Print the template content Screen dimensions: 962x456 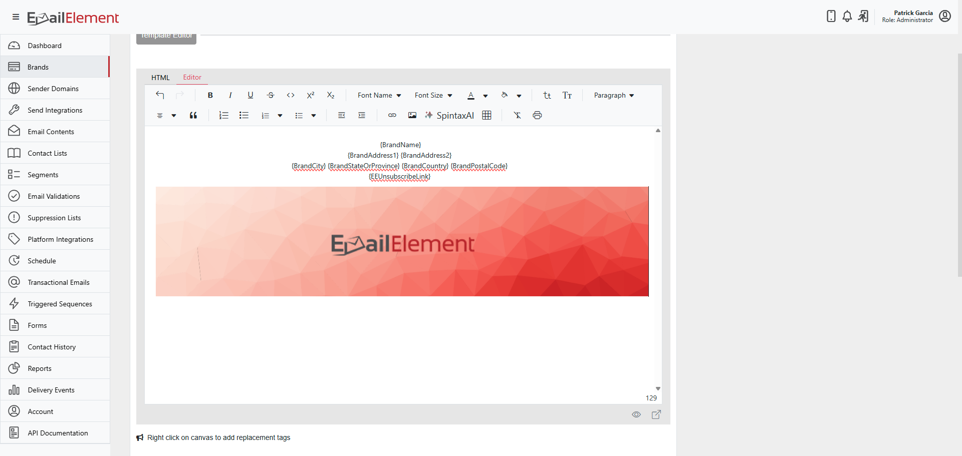(538, 116)
